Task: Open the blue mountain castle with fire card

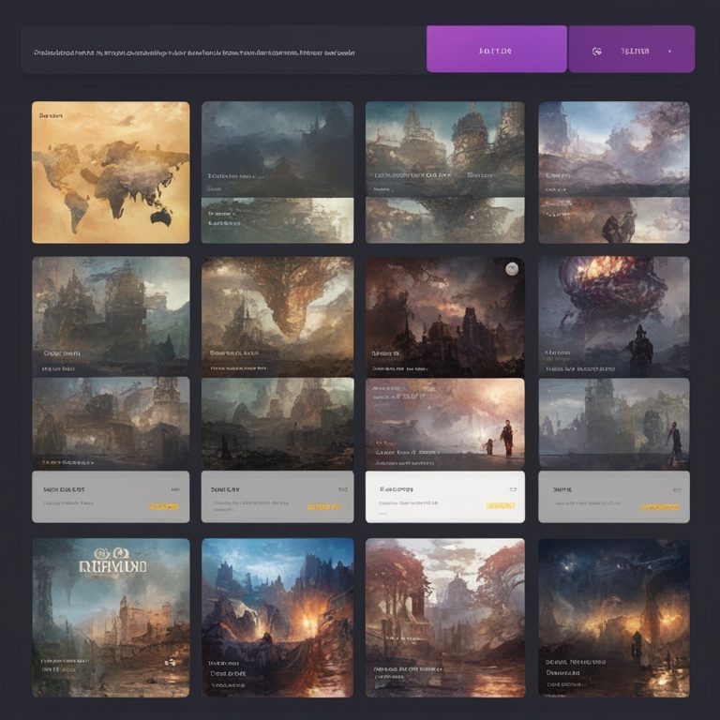Action: (x=277, y=617)
